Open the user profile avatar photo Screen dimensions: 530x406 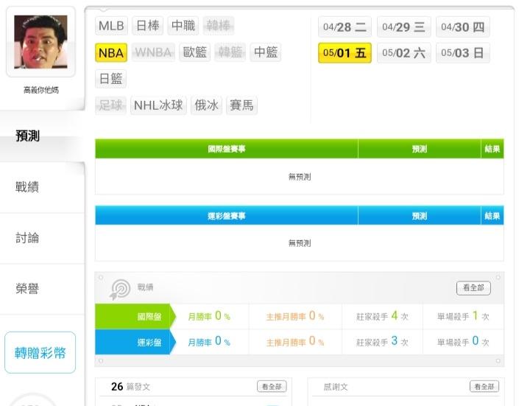40,42
